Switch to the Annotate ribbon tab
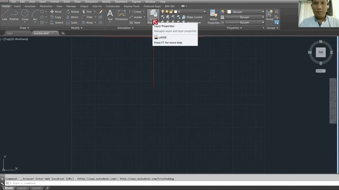The width and height of the screenshot is (339, 190). click(30, 6)
